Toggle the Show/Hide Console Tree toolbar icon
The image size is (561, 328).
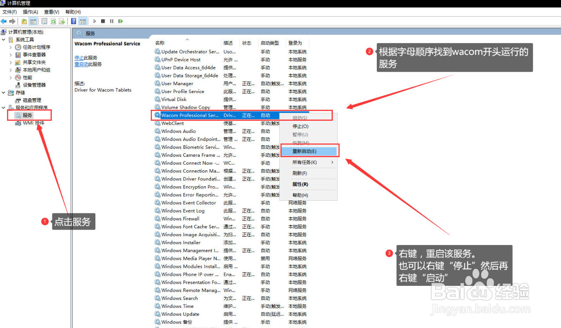click(33, 21)
